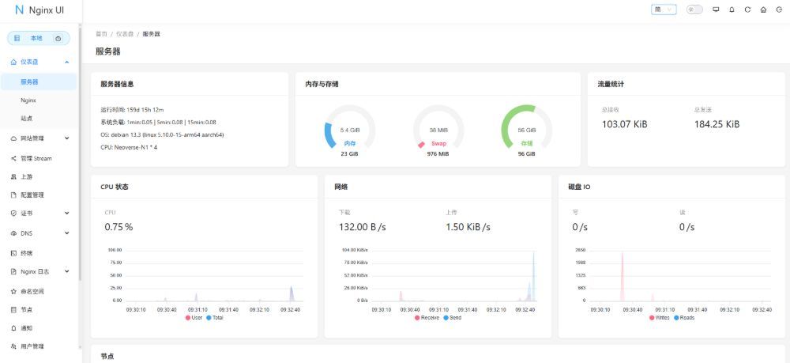Image resolution: width=790 pixels, height=363 pixels.
Task: Click the star icon for 命名空间
Action: pos(13,291)
